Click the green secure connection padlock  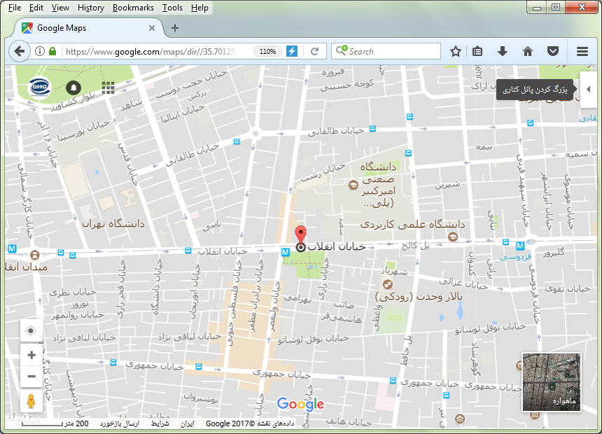(52, 51)
